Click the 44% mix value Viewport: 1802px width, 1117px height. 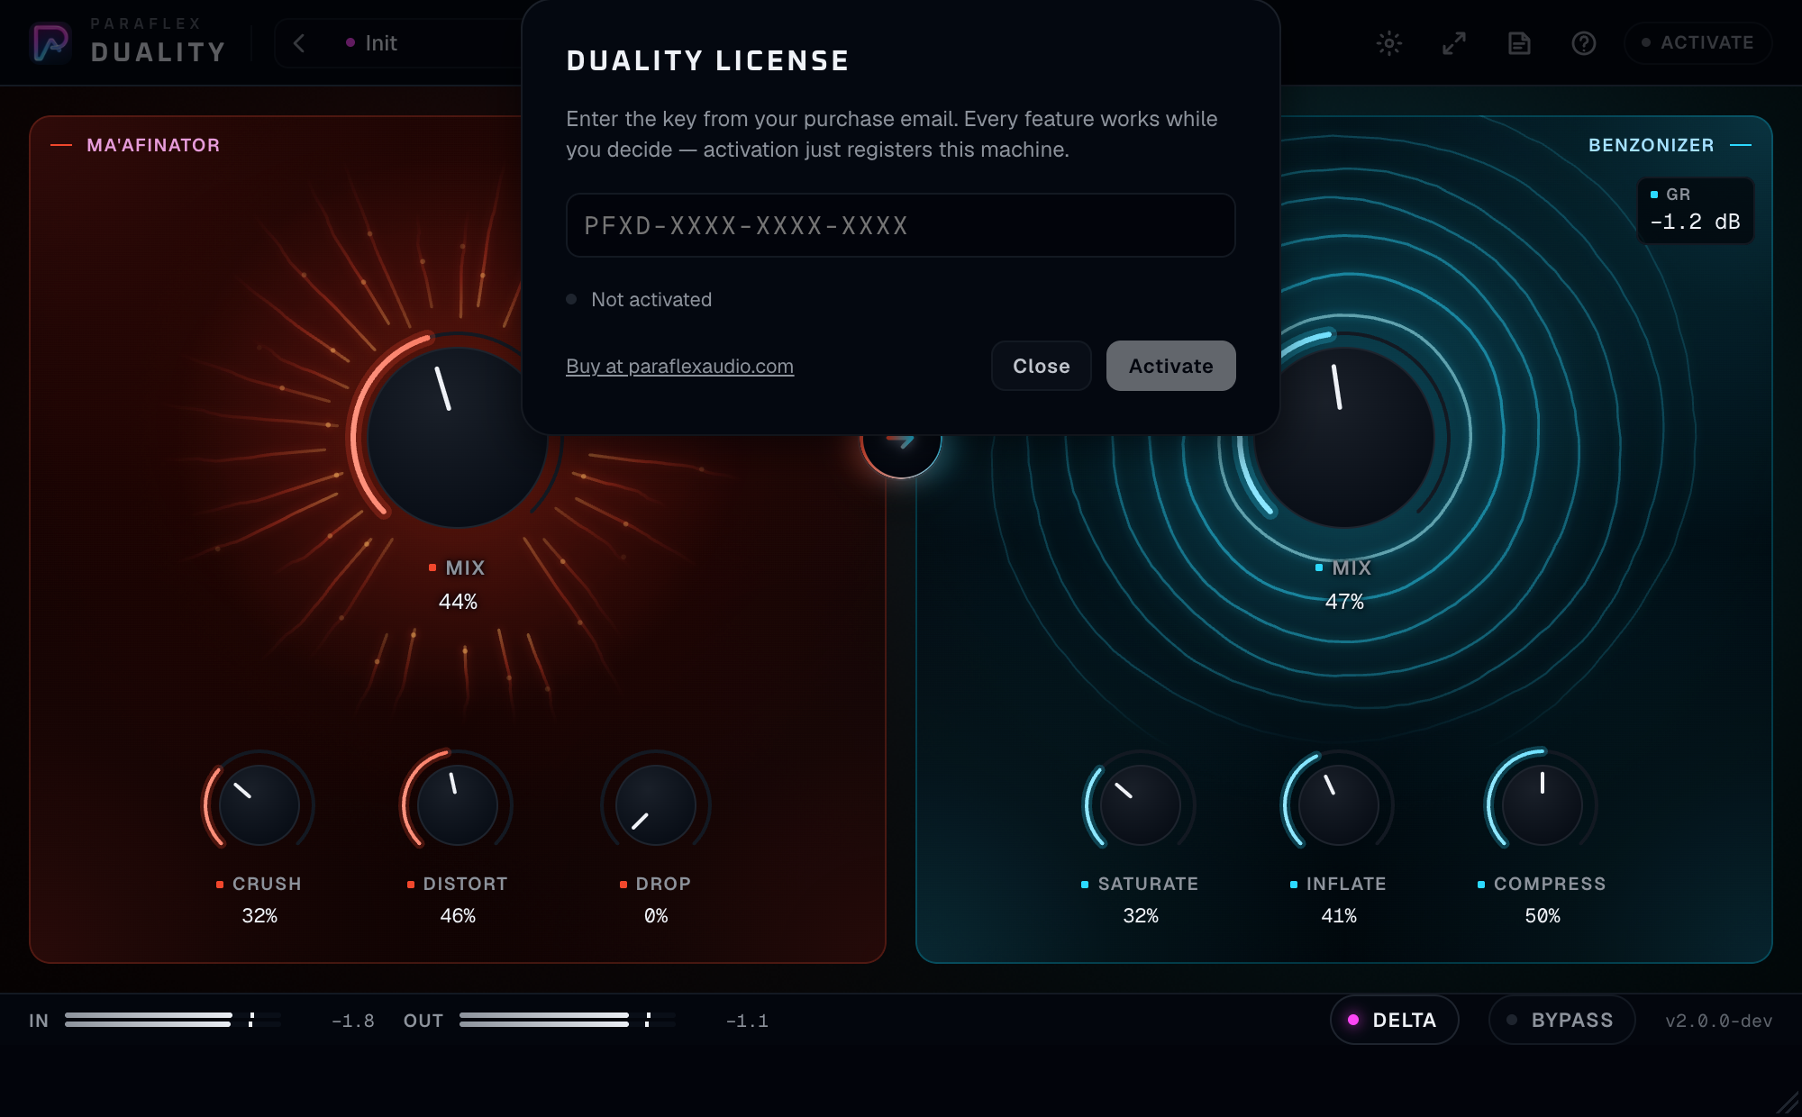(x=458, y=601)
